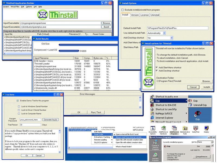Click the Ezip folder icon in Start menu
The width and height of the screenshot is (217, 163).
pyautogui.click(x=152, y=101)
